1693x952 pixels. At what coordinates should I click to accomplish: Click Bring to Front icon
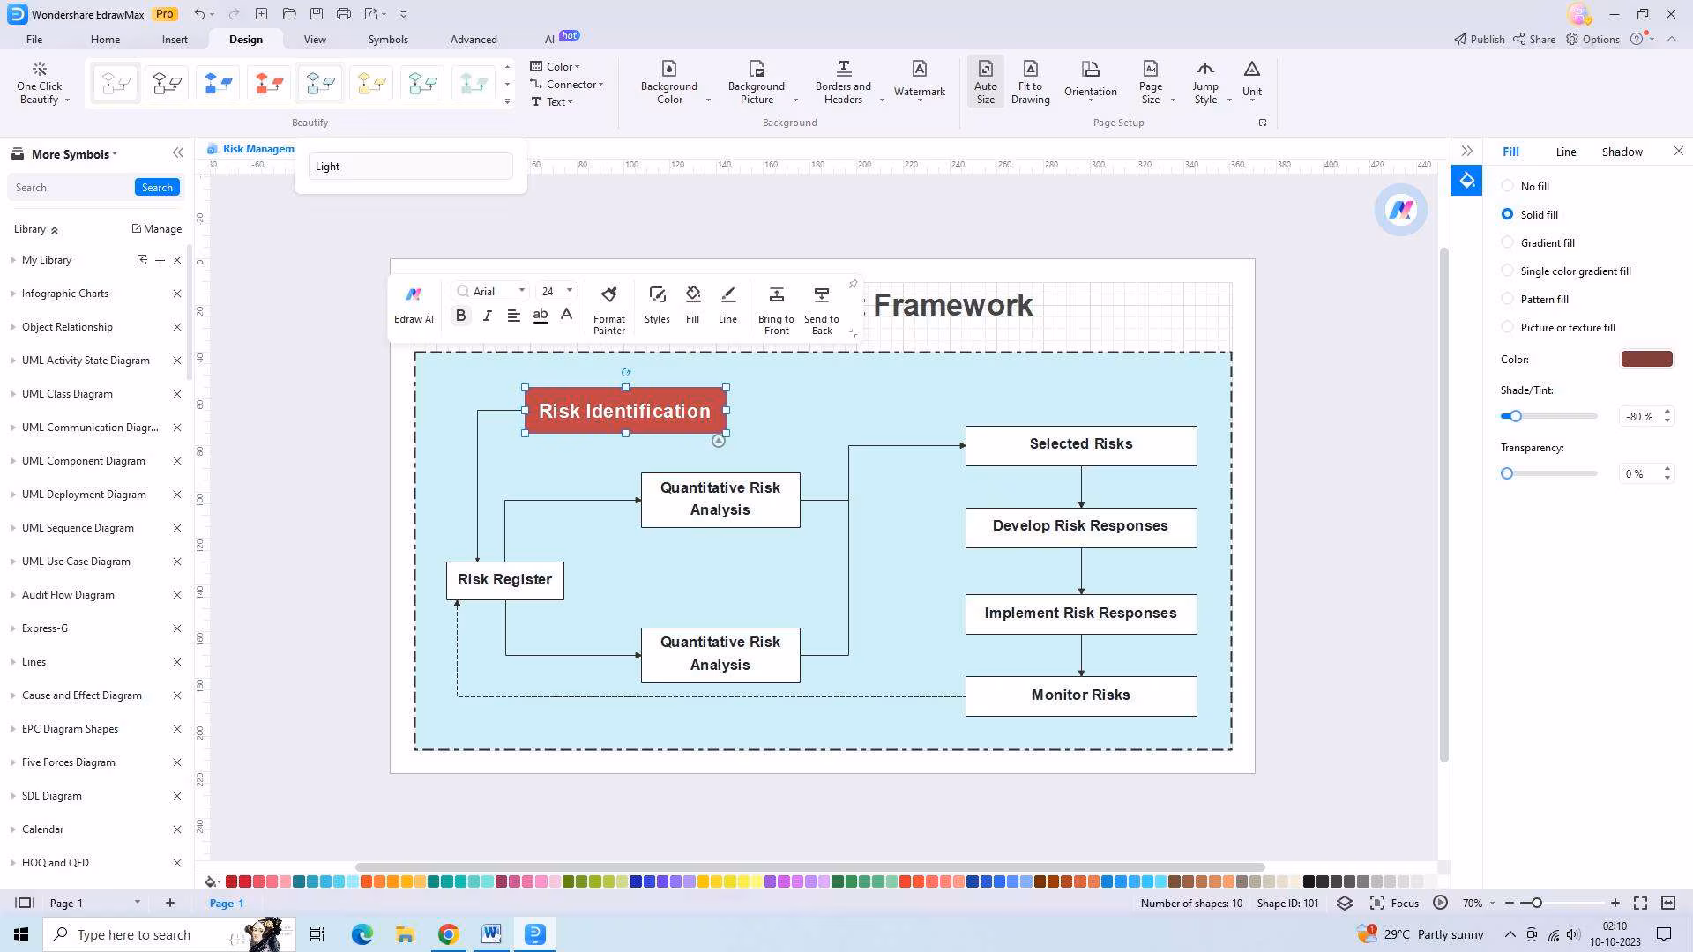pos(776,295)
